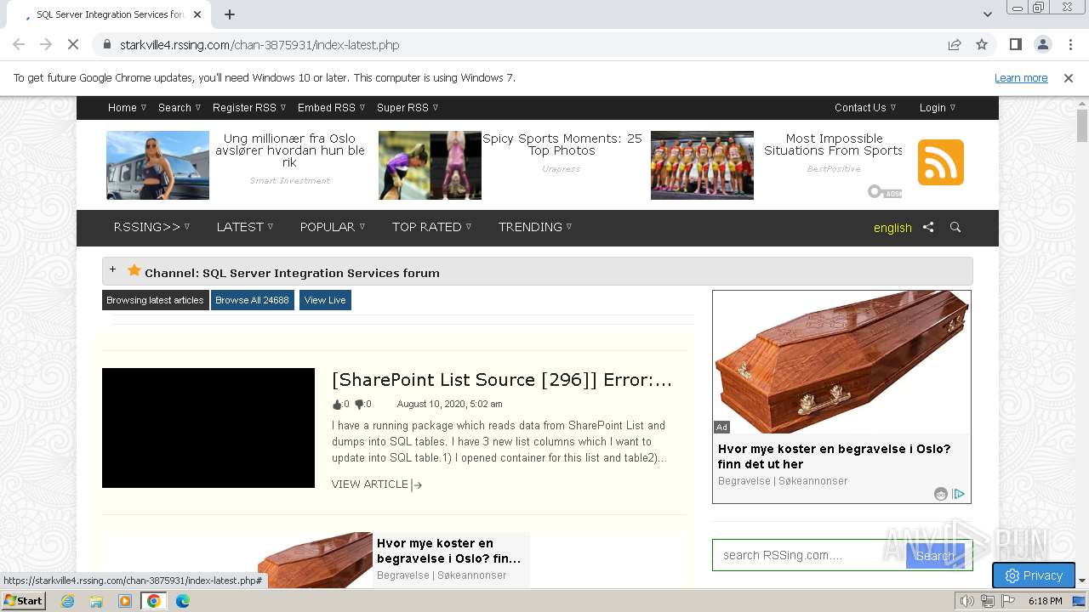Click the share icon in navigation bar
The image size is (1089, 612).
point(928,227)
